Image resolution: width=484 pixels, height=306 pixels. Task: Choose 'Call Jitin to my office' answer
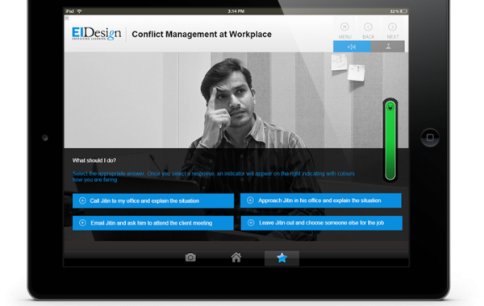pos(153,201)
